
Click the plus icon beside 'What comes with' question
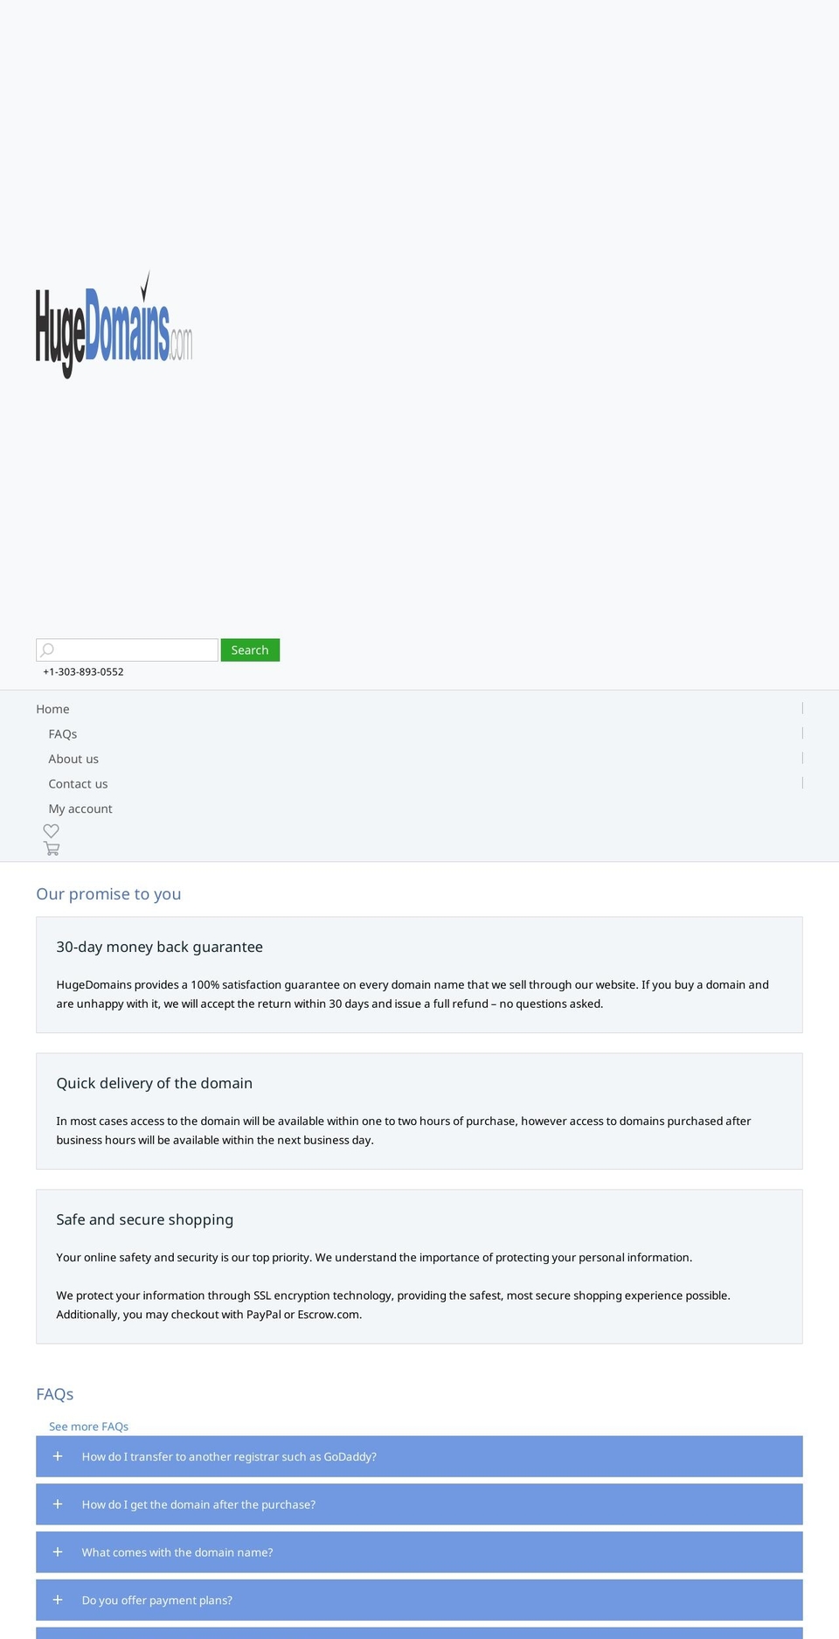pyautogui.click(x=58, y=1552)
